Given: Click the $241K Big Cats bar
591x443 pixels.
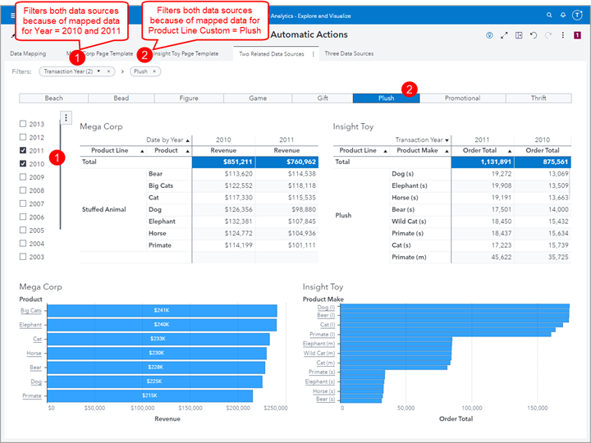Looking at the screenshot, I should 162,310.
